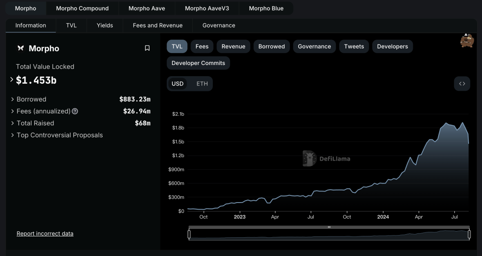
Task: Expand the Total Raised row
Action: point(12,123)
